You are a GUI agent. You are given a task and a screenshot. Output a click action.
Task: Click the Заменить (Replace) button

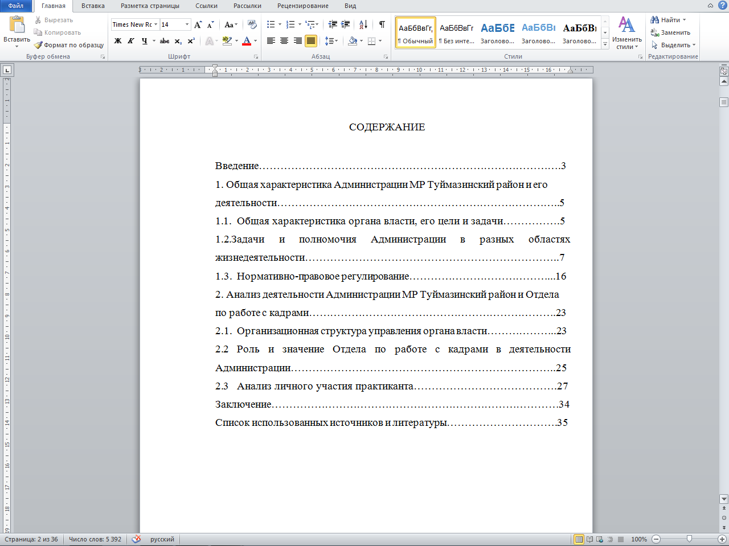(670, 32)
